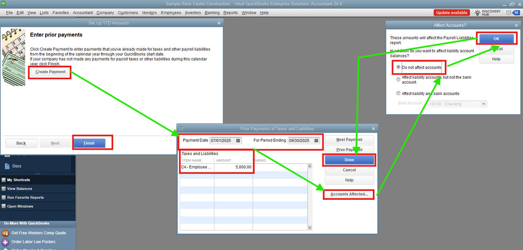
Task: Open the Discovery Hub lightbulb icon
Action: tap(477, 13)
